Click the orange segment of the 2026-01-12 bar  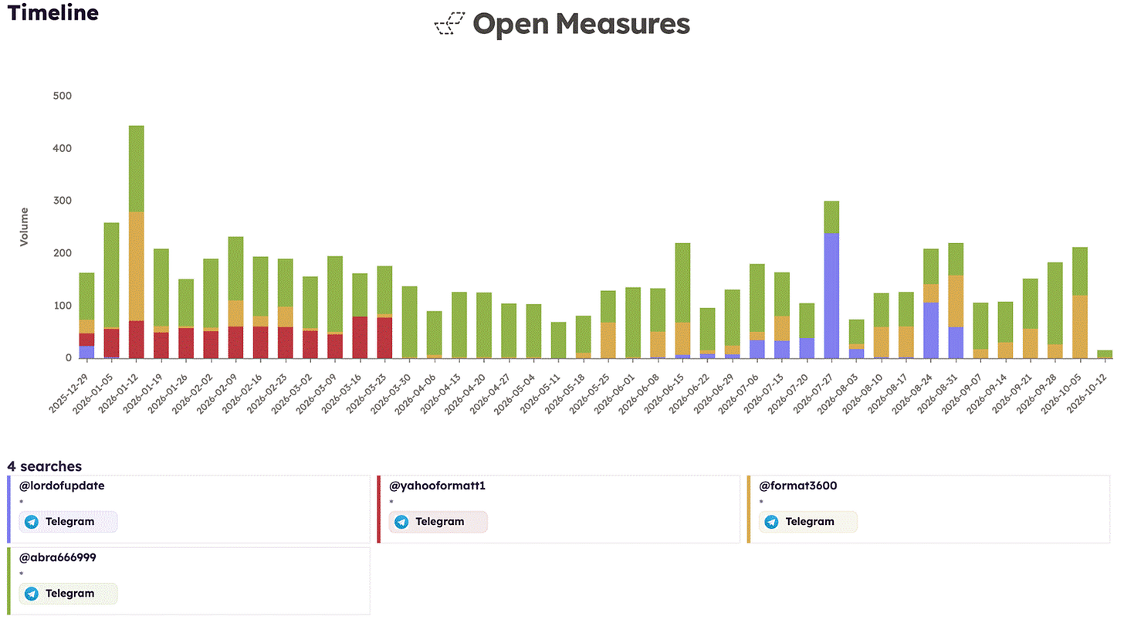(x=137, y=266)
